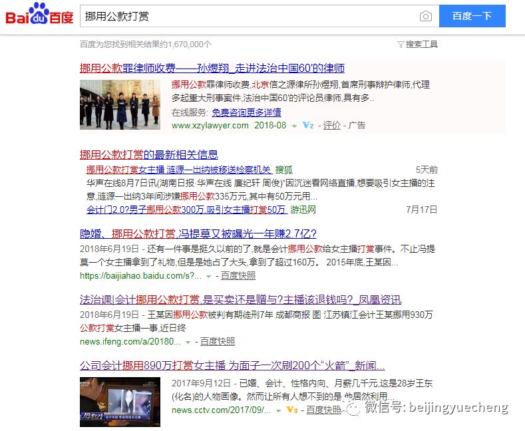This screenshot has width=525, height=431.
Task: Open 挪用公款打赏的最新相关信息 heading
Action: (x=149, y=154)
